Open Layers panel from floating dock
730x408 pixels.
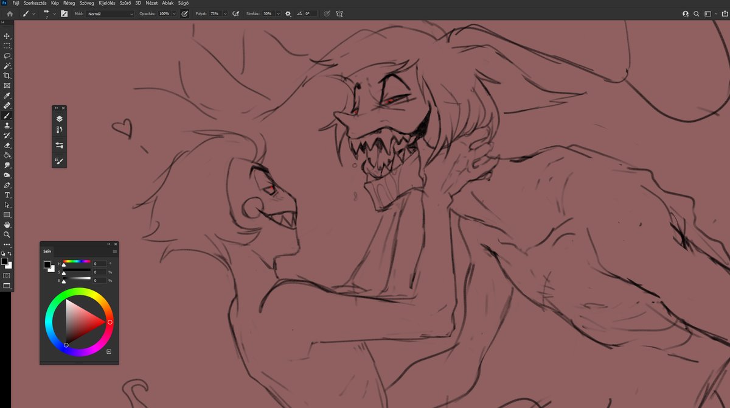coord(59,119)
